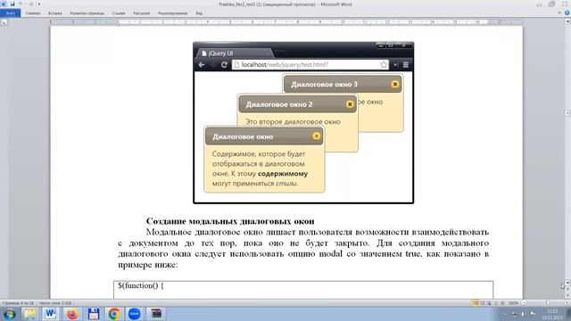Viewport: 571px width, 321px height.
Task: Click the zoom out minus button
Action: (524, 303)
